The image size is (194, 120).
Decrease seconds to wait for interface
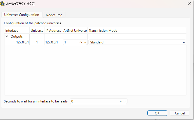point(126,101)
